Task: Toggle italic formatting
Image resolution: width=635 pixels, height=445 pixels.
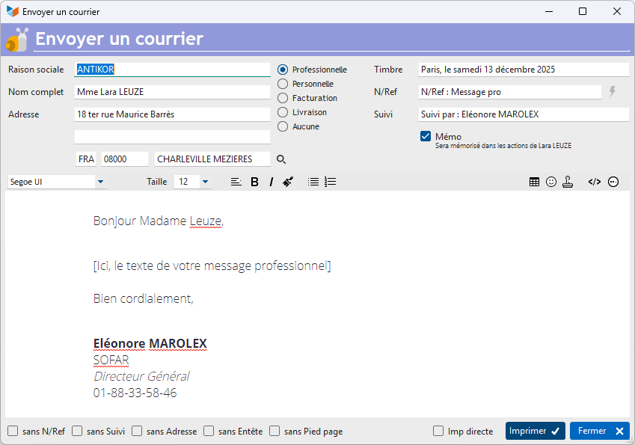Action: pos(272,182)
